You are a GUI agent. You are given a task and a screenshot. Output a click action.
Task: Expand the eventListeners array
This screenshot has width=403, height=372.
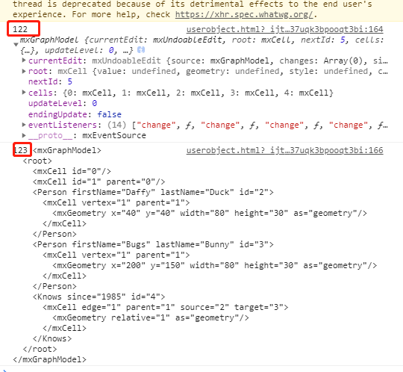point(24,125)
